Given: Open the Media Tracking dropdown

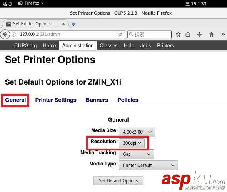Looking at the screenshot, I should [x=136, y=154].
